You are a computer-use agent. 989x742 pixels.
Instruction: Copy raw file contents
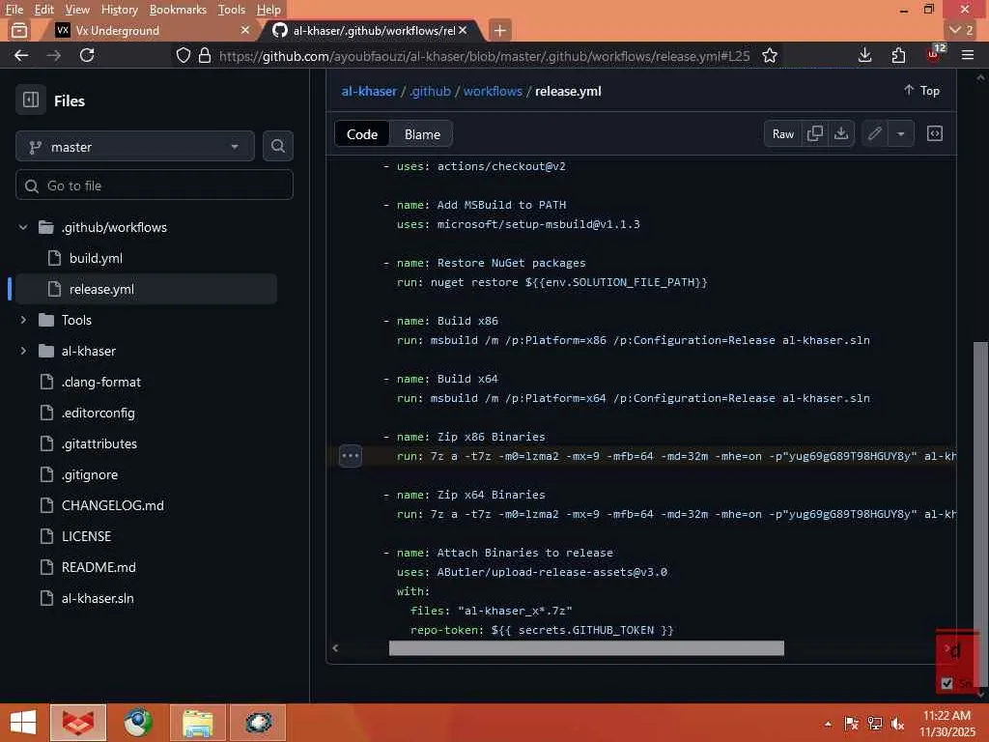pos(815,133)
